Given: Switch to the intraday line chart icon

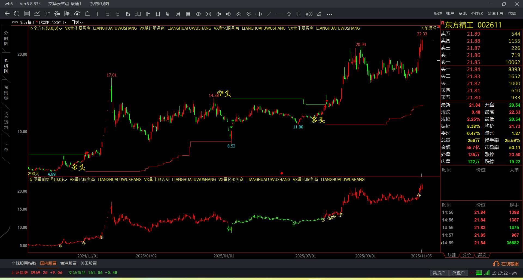Looking at the screenshot, I should tap(37, 14).
